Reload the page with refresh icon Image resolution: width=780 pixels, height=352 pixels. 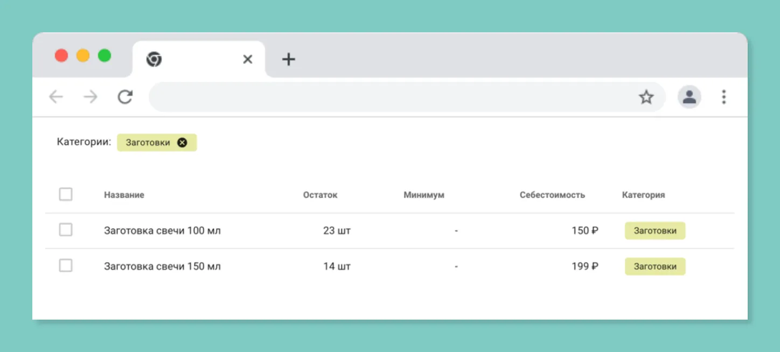point(125,97)
